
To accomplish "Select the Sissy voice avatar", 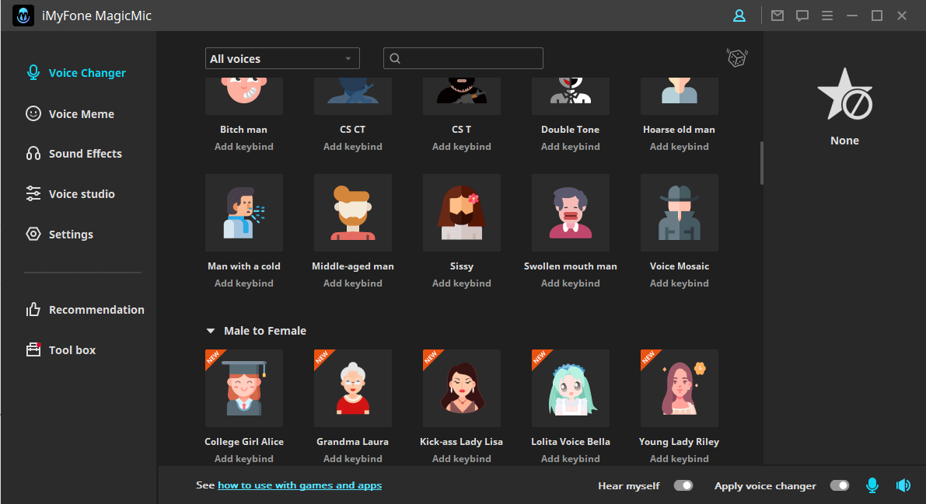I will click(x=462, y=213).
